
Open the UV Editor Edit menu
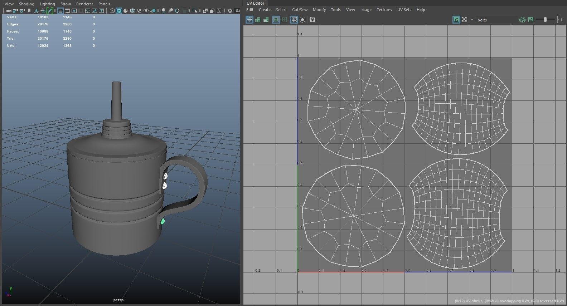click(x=250, y=10)
